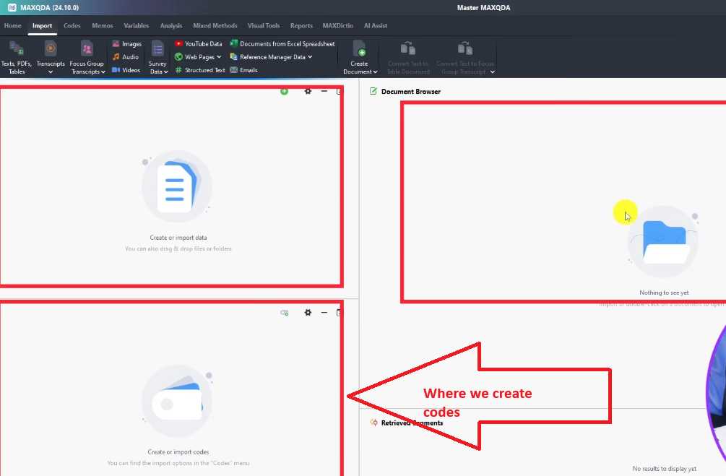Open the Transcripts dropdown
The height and width of the screenshot is (476, 726).
tap(51, 72)
